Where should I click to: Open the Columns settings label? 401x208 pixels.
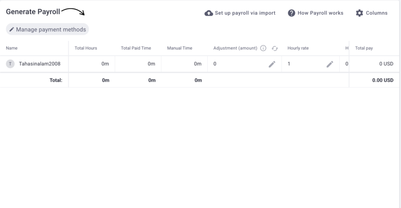[376, 13]
